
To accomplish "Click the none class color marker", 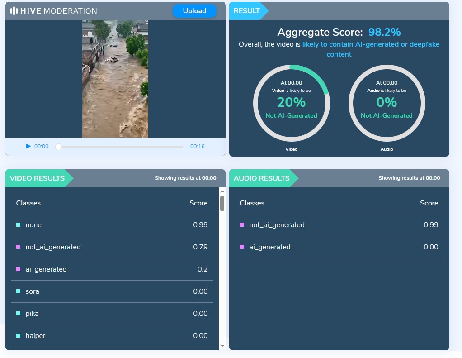I will 19,225.
